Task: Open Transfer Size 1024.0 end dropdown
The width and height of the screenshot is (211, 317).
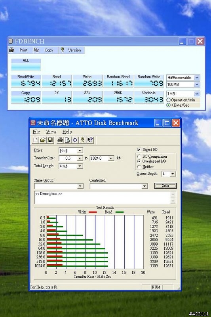Action: [111, 158]
